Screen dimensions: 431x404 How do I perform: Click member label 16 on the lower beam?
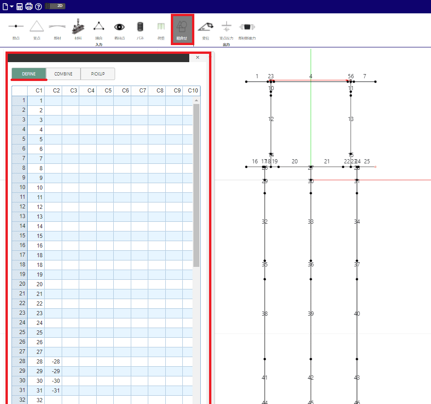(x=255, y=162)
